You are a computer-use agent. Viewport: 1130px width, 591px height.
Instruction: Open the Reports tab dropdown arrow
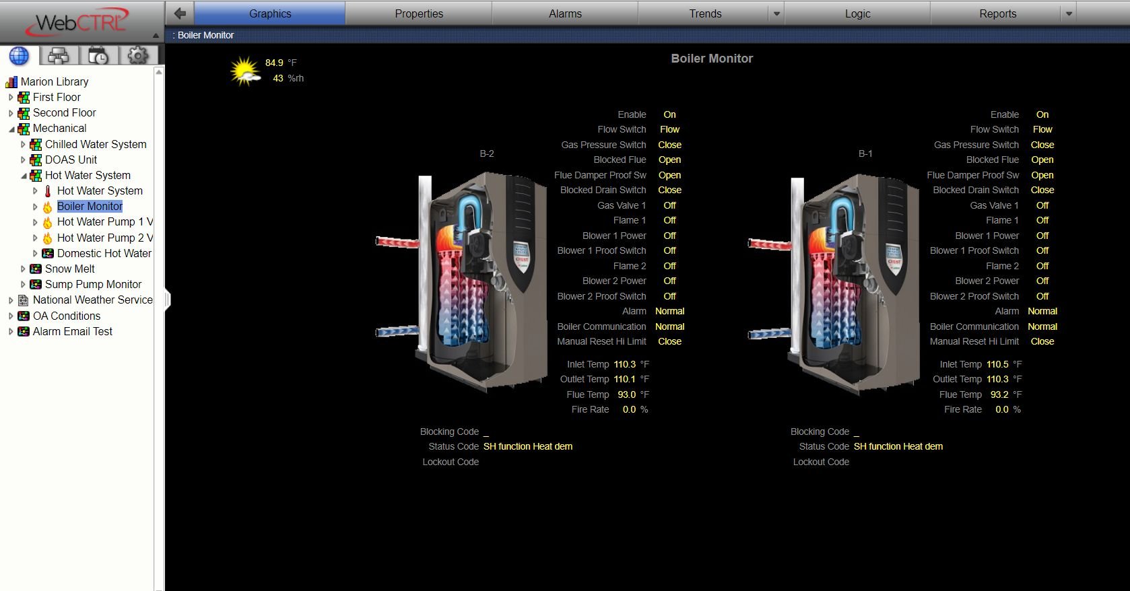click(1069, 13)
